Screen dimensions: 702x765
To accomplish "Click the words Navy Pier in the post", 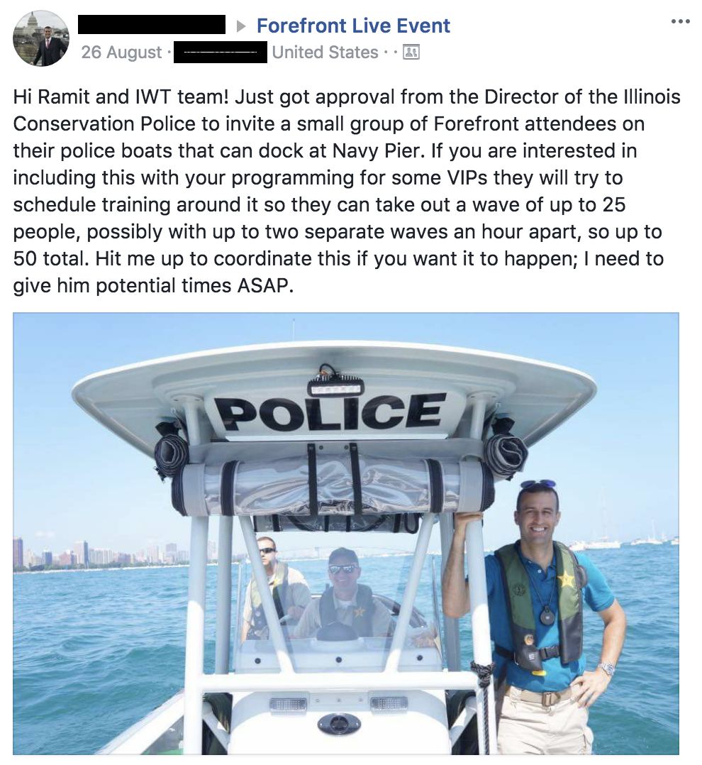I will [376, 150].
